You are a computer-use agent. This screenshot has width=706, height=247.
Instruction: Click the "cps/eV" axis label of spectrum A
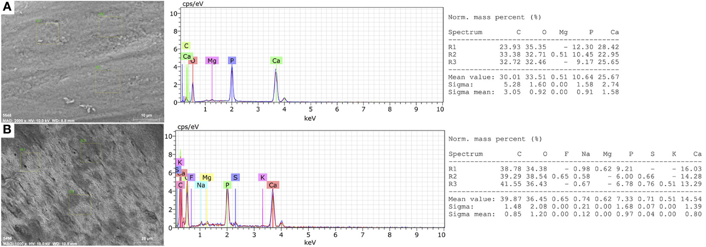[193, 4]
